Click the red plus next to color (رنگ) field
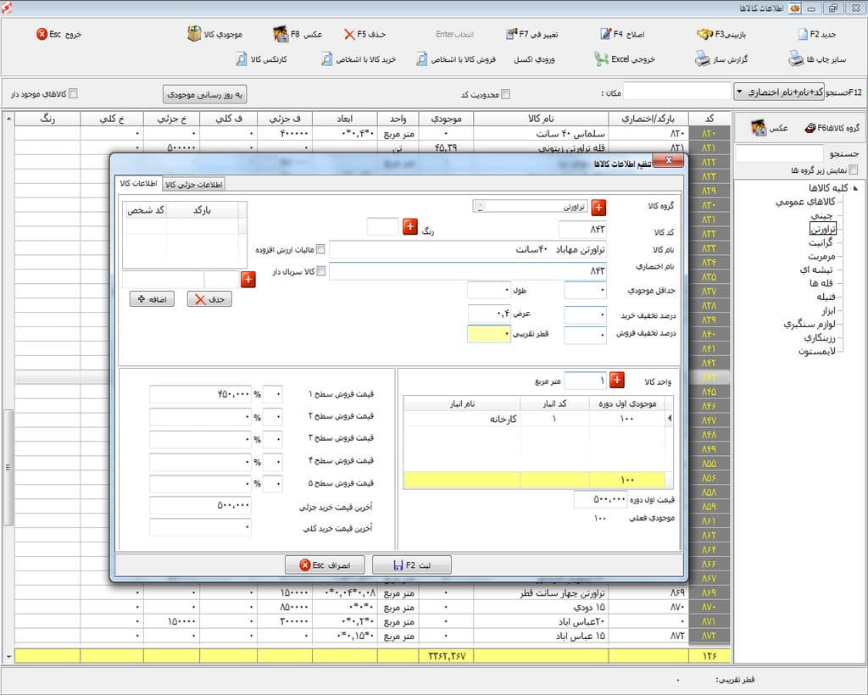The image size is (868, 695). click(410, 226)
